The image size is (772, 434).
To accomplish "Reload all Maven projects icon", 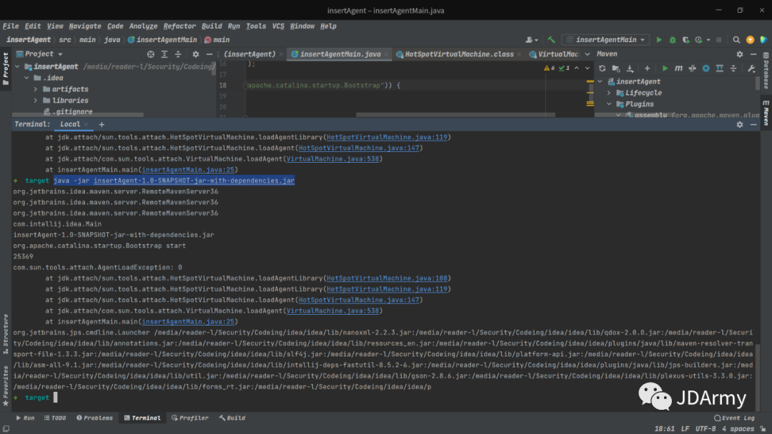I will 602,69.
